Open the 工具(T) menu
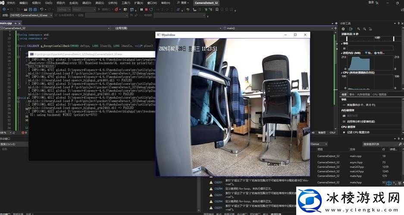The height and width of the screenshot is (215, 404). tap(126, 3)
